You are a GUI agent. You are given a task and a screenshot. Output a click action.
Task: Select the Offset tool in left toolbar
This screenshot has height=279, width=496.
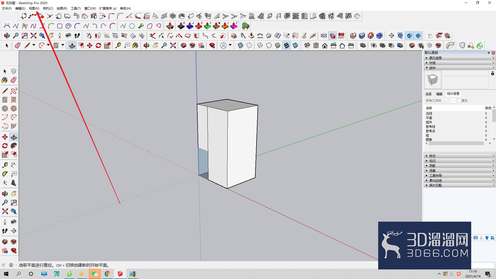tap(14, 154)
